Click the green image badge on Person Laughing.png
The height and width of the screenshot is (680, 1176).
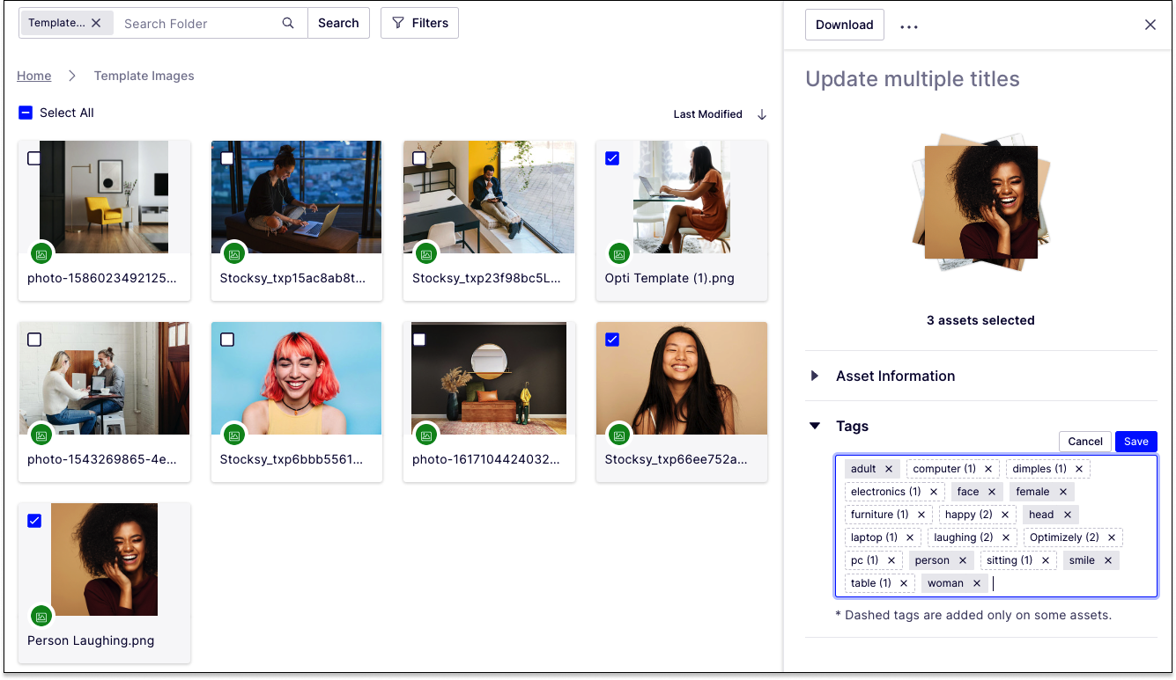pos(41,615)
